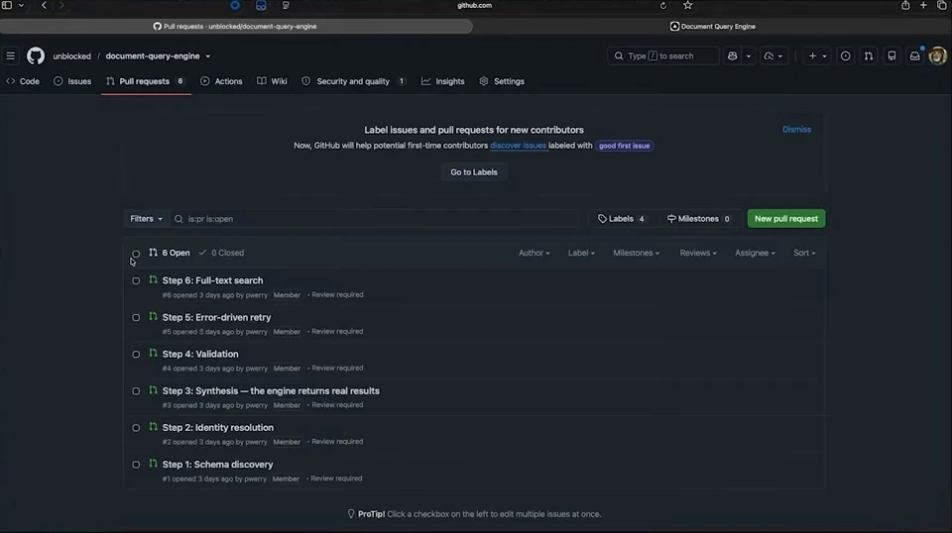
Task: Expand the Milestones filter dropdown
Action: 636,253
